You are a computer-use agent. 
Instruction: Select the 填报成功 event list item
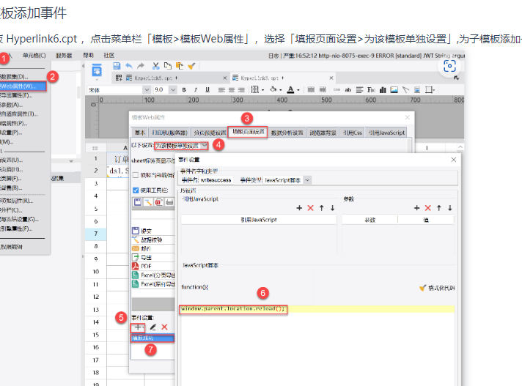coord(152,338)
